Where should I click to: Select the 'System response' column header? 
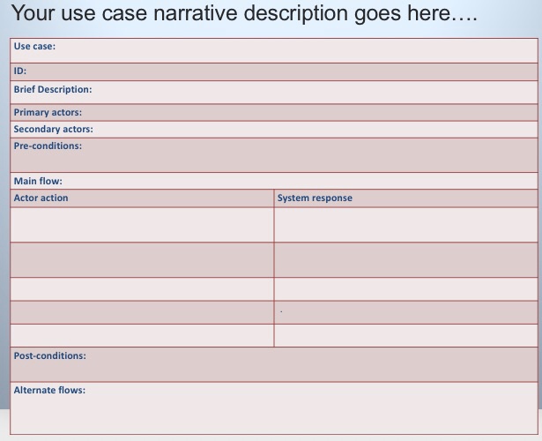click(x=405, y=198)
